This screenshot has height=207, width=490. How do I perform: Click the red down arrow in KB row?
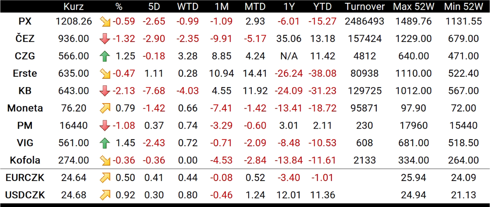(105, 91)
